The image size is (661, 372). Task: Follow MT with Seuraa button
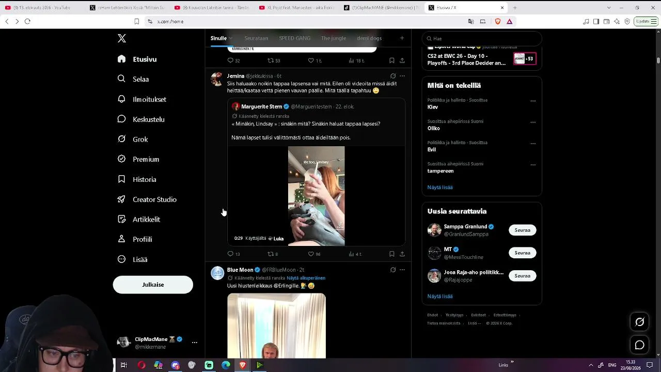tap(523, 253)
